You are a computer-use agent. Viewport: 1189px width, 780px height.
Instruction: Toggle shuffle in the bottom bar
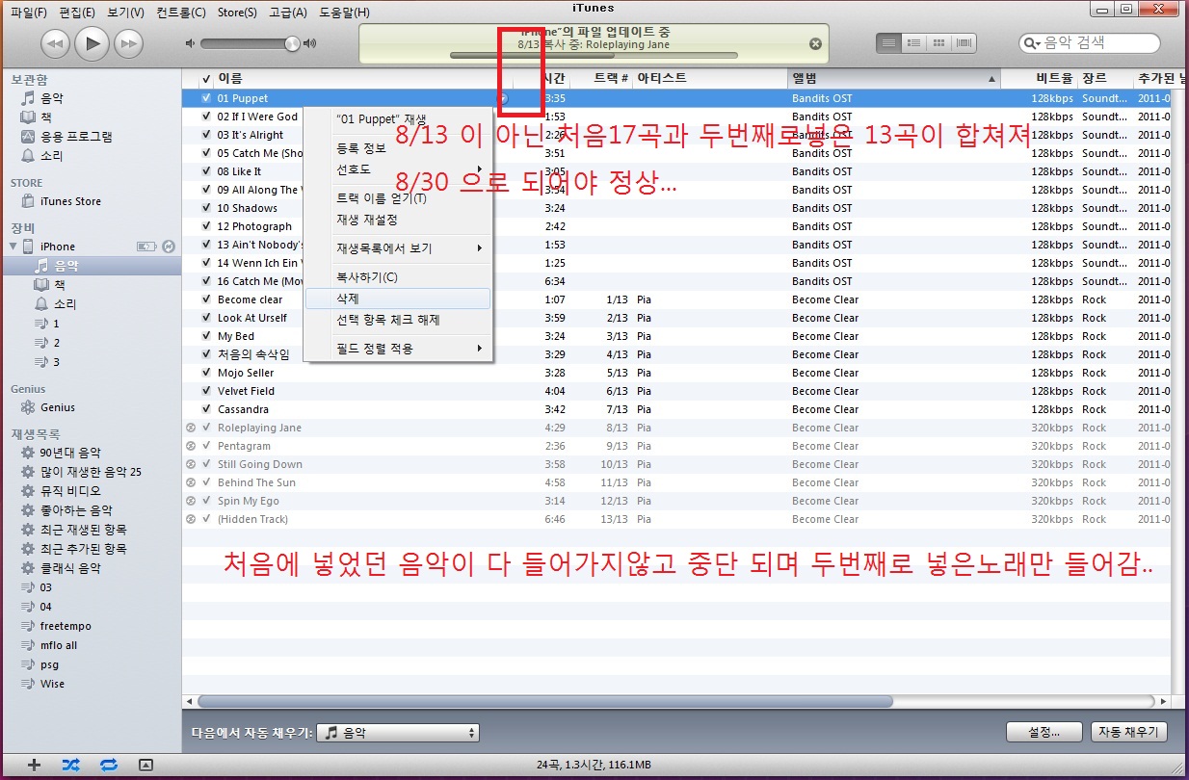tap(71, 765)
